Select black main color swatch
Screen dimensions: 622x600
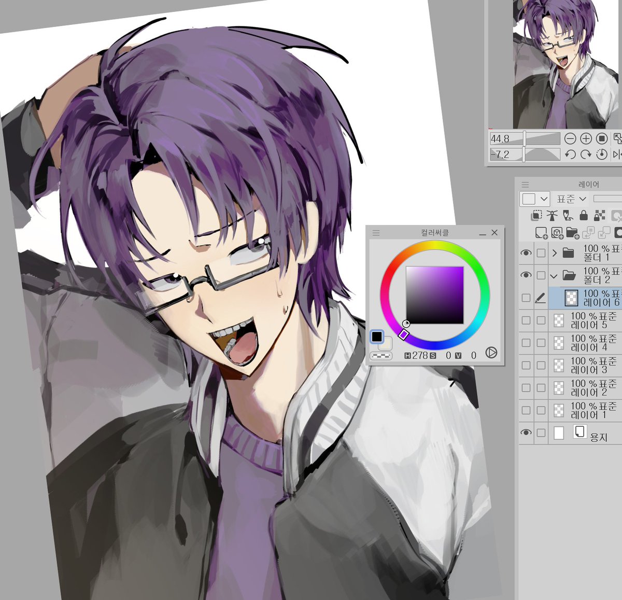377,337
